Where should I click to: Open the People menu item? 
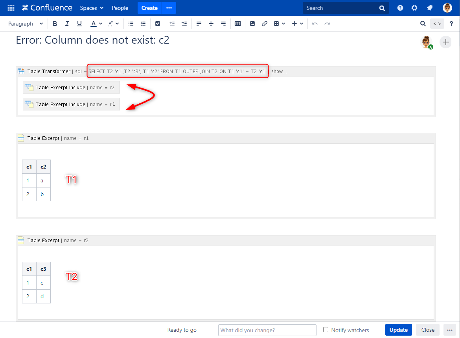120,8
